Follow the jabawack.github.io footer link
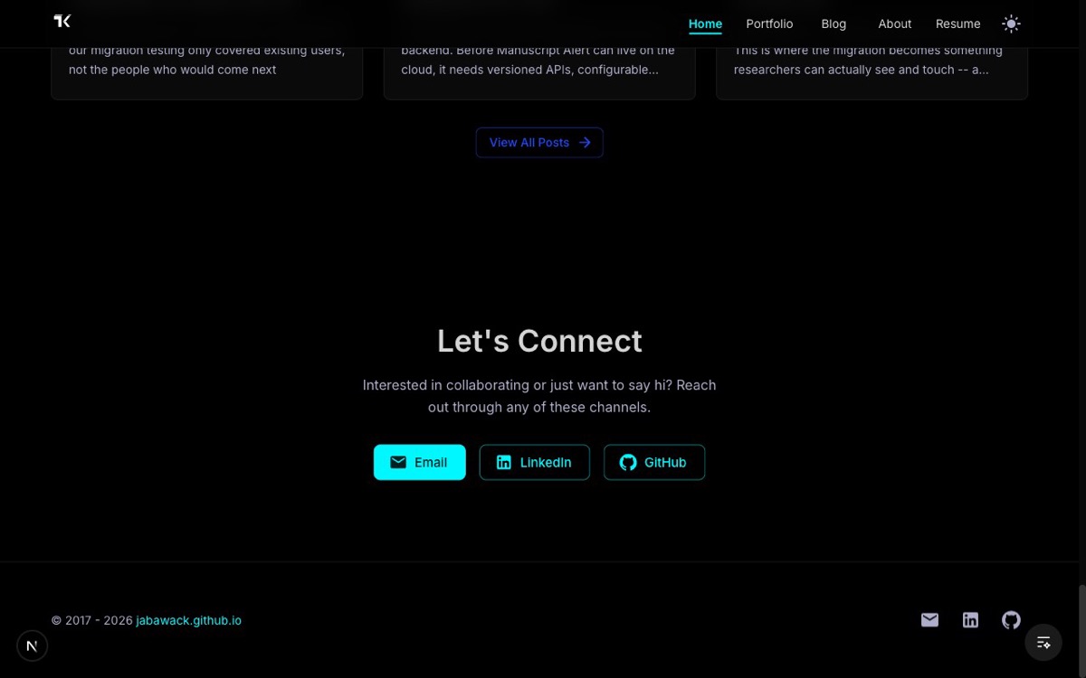This screenshot has height=678, width=1086. coord(189,620)
